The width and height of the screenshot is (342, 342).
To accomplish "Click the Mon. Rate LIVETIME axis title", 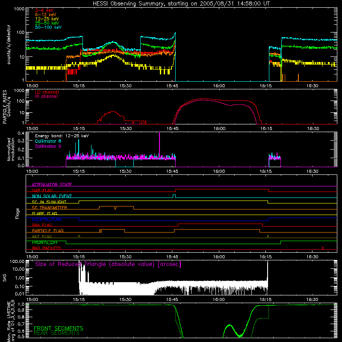I will [11, 321].
